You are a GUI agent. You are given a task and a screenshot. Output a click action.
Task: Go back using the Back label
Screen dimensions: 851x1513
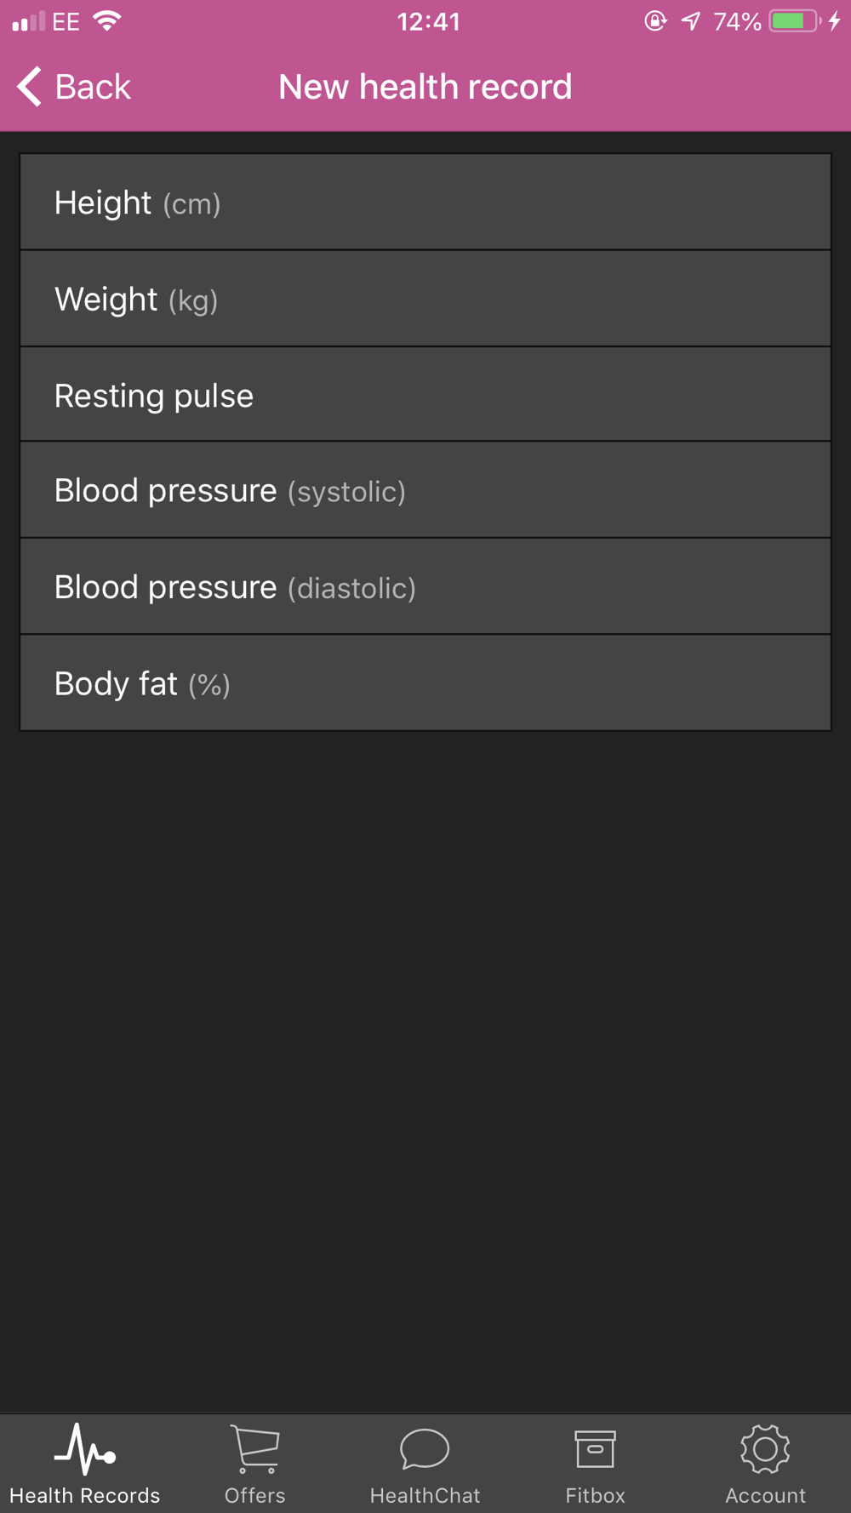coord(93,87)
